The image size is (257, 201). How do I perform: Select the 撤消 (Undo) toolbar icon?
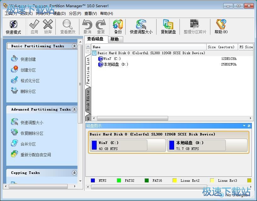pos(87,26)
